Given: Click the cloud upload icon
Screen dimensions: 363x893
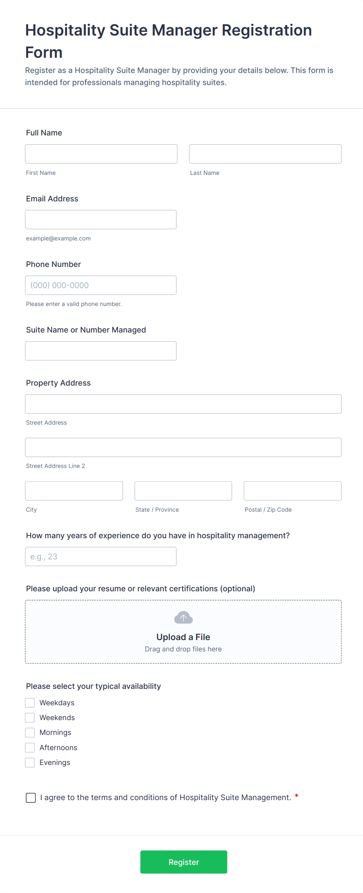Looking at the screenshot, I should [183, 617].
